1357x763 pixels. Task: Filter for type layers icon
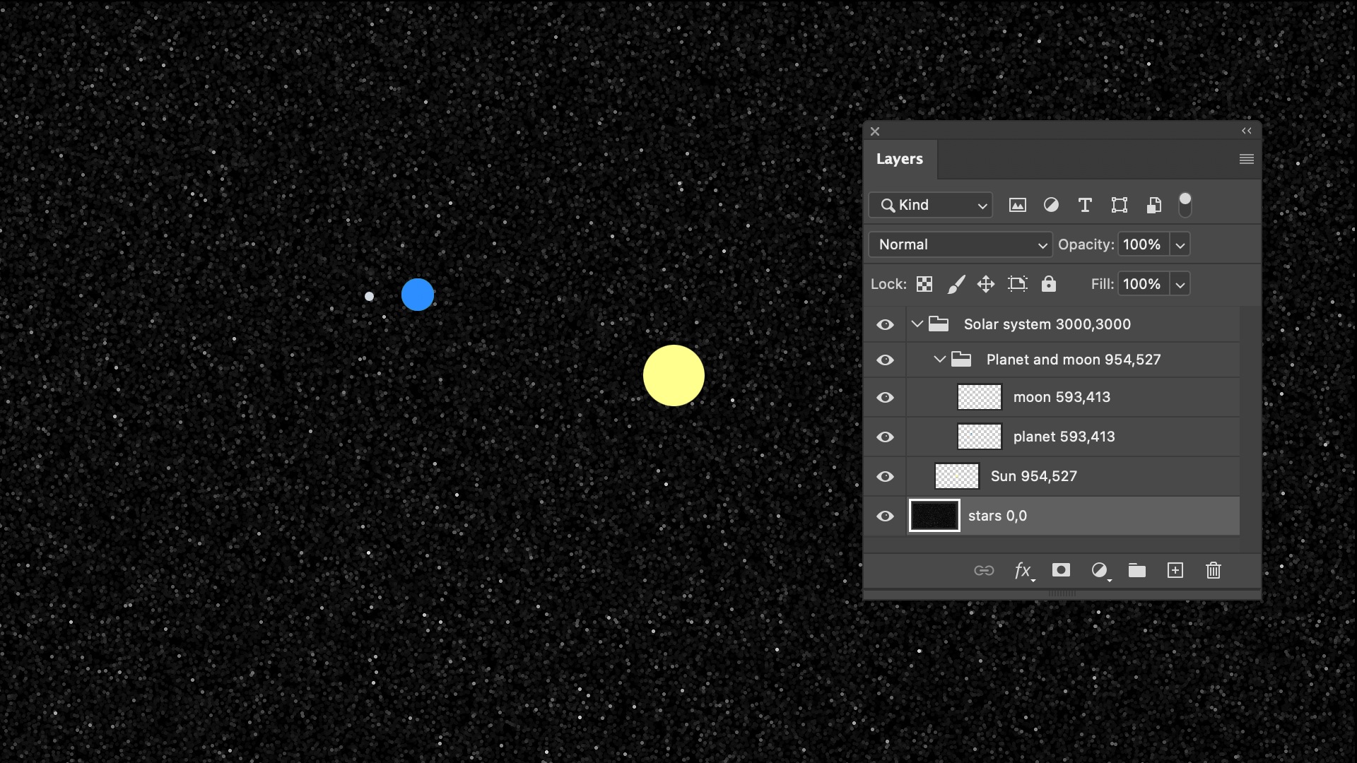click(x=1085, y=205)
